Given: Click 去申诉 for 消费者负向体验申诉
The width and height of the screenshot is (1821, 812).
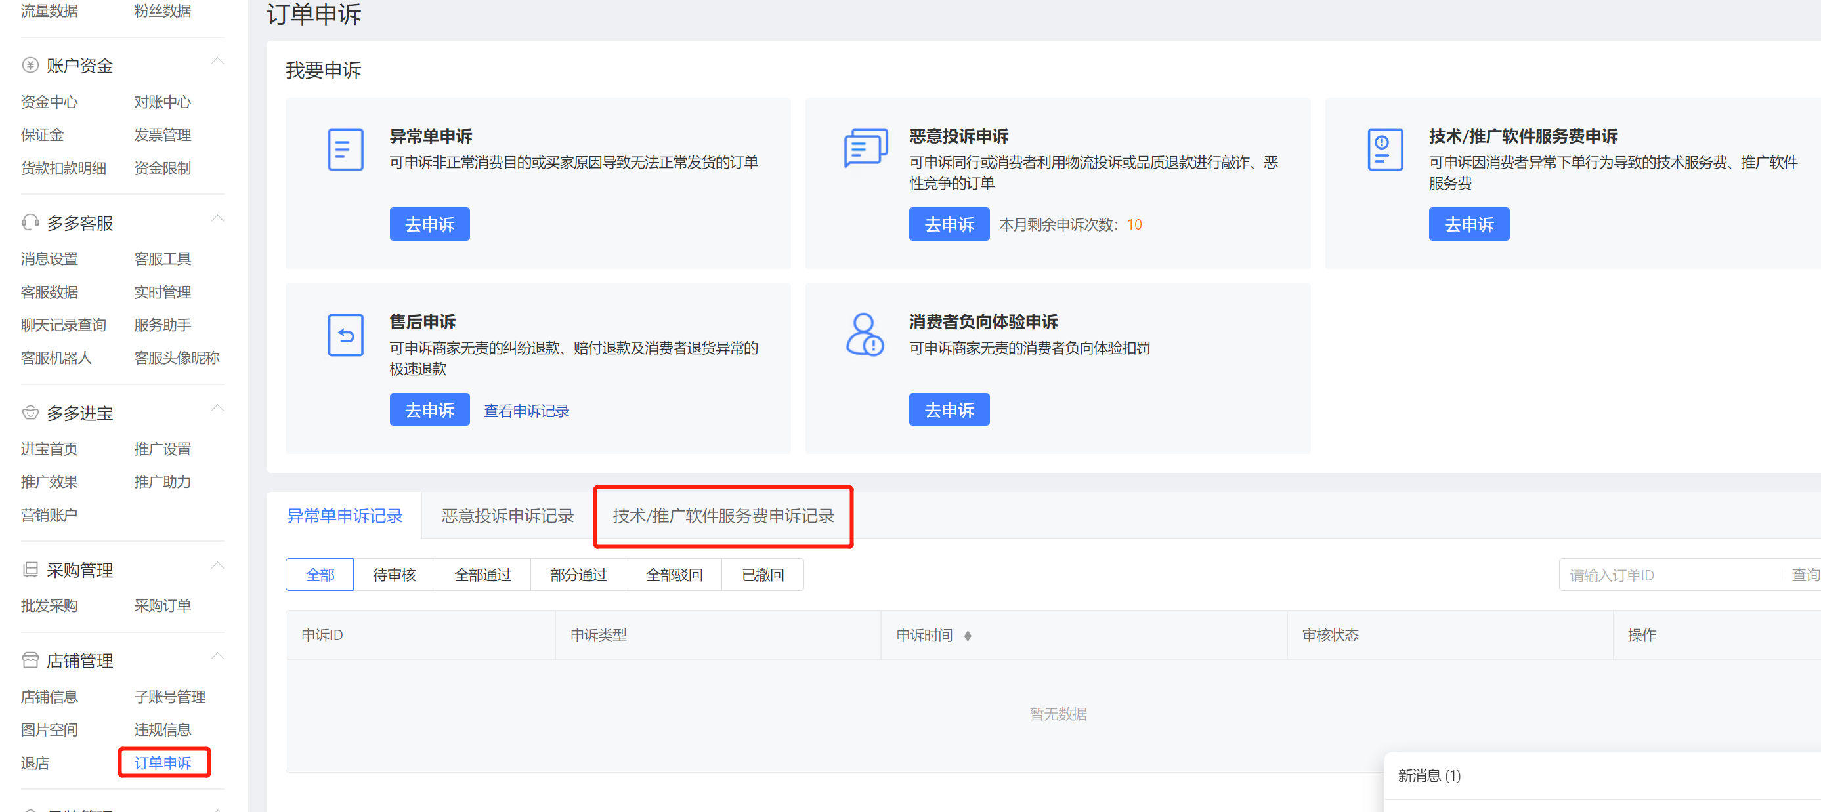Looking at the screenshot, I should pos(949,409).
